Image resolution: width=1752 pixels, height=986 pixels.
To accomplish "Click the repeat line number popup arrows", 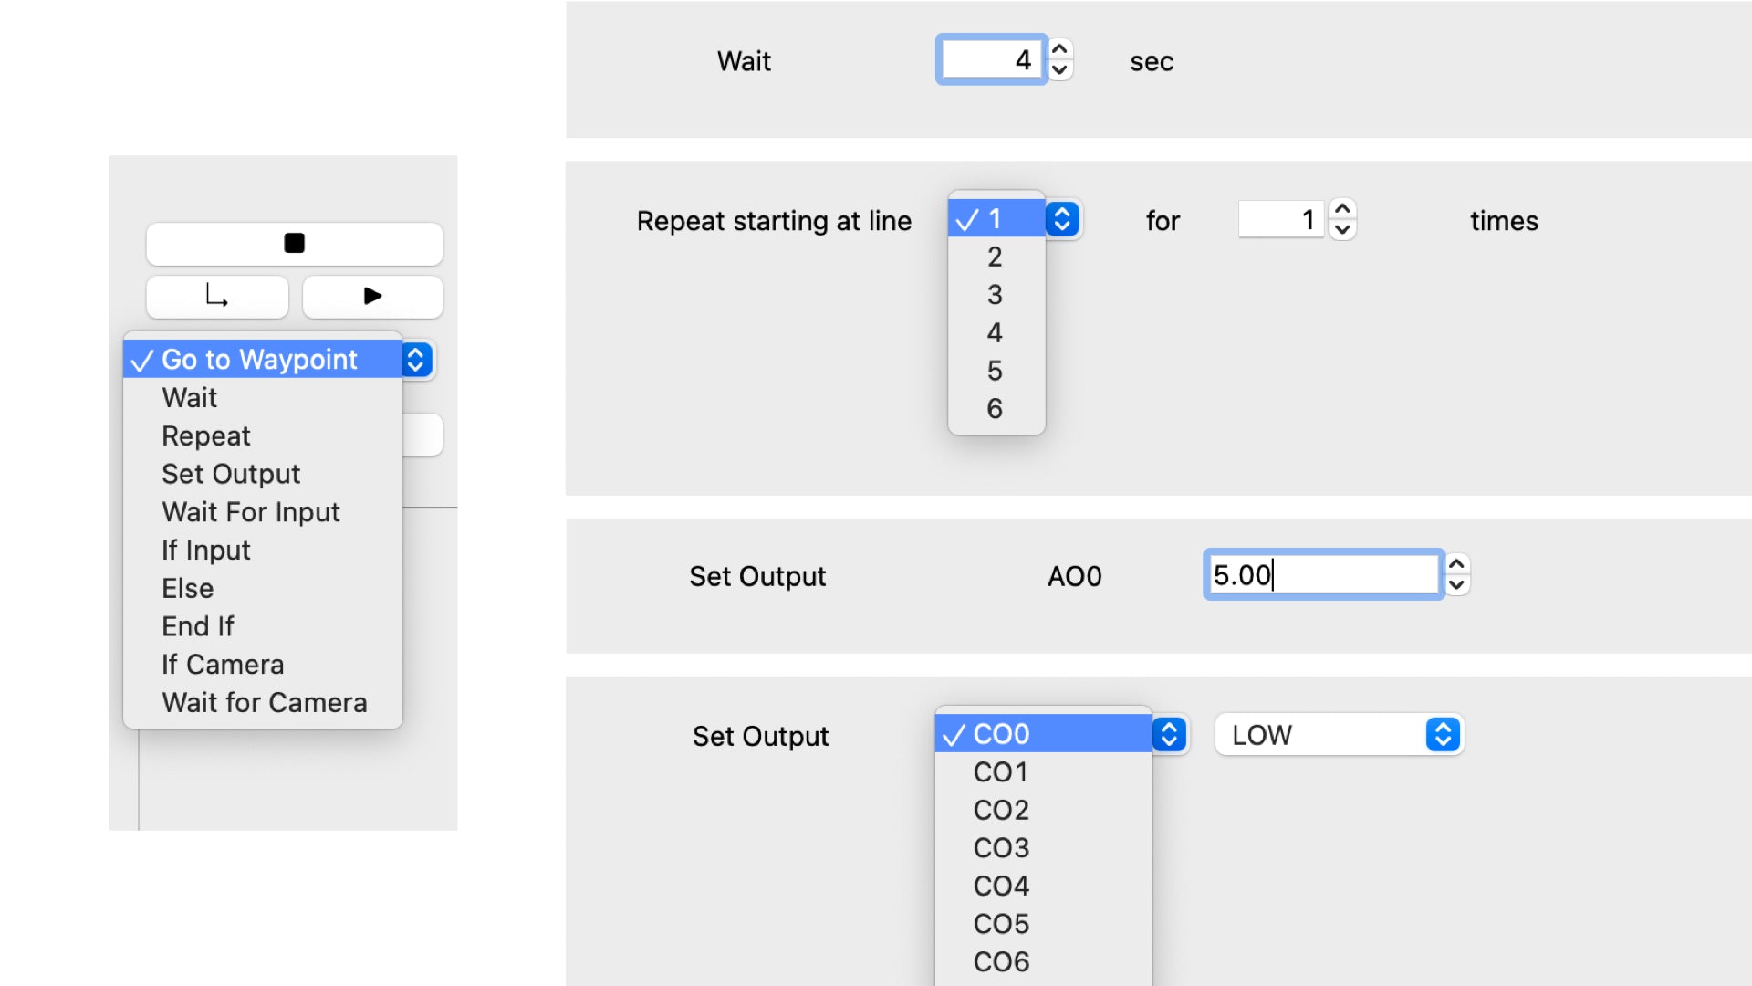I will click(x=1062, y=219).
